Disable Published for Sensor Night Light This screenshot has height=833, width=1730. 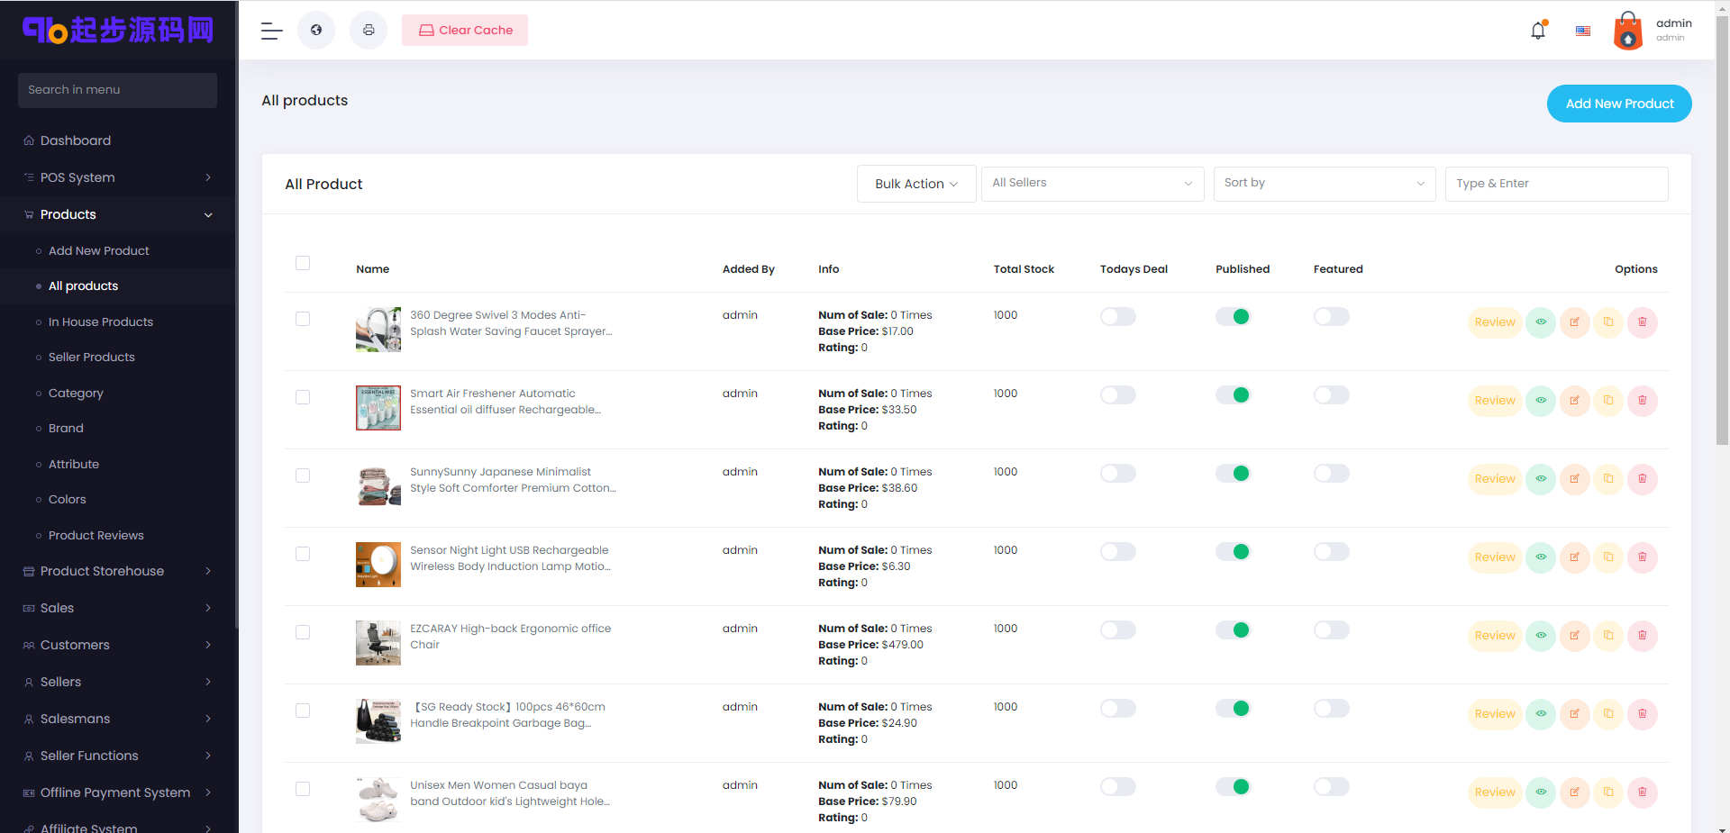point(1233,552)
